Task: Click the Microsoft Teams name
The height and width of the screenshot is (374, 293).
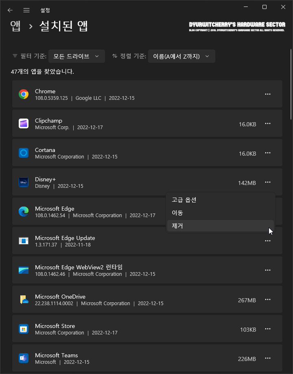Action: pos(57,355)
